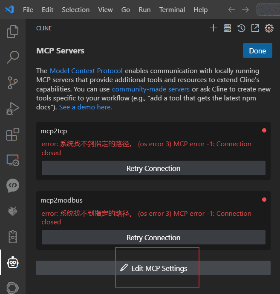Open Cline settings gear icon
The height and width of the screenshot is (294, 280).
[269, 28]
